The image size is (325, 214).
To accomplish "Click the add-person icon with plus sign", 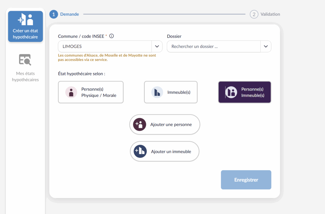I will pos(140,124).
